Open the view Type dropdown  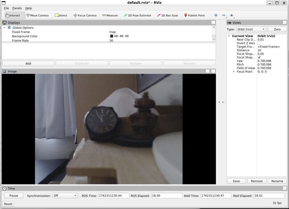coord(251,29)
